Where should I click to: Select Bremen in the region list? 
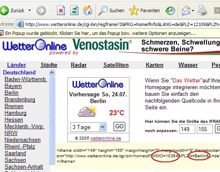coord(14,106)
